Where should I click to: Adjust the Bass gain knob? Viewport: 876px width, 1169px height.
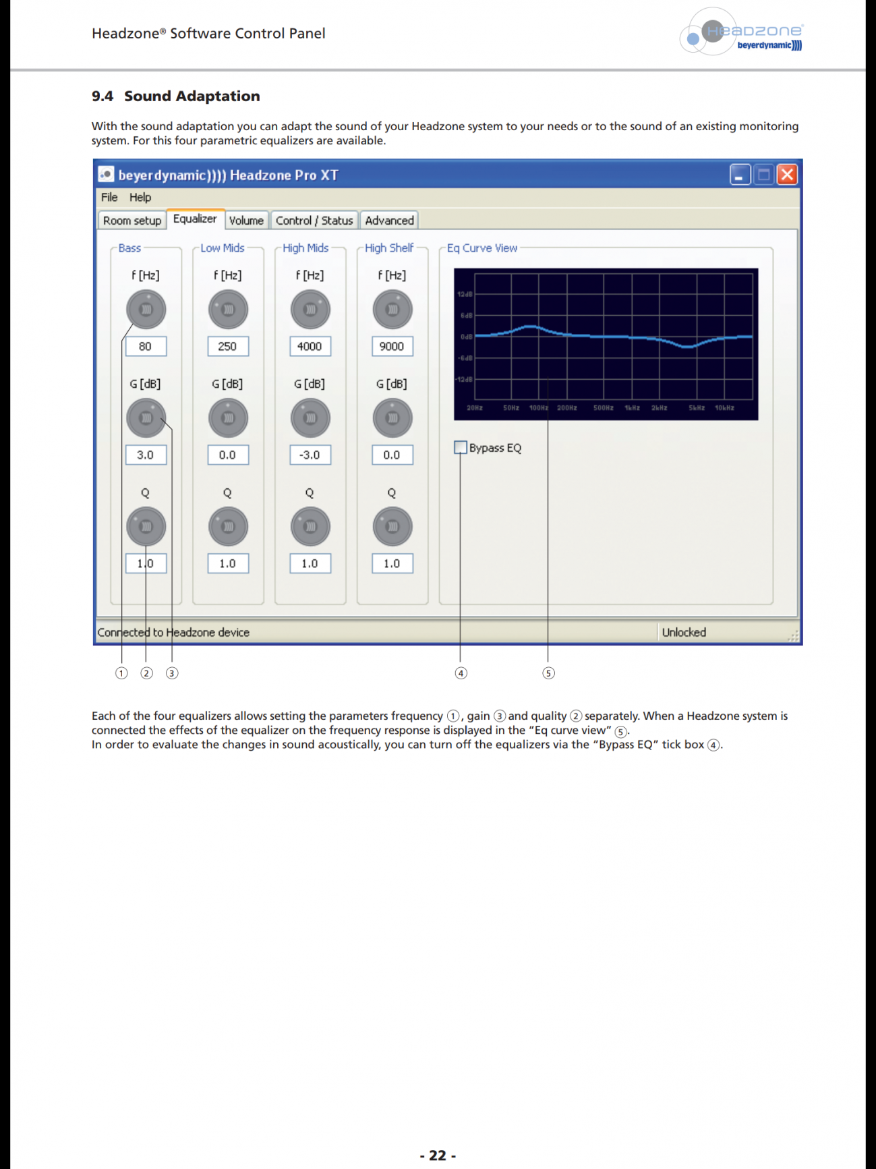[x=146, y=418]
